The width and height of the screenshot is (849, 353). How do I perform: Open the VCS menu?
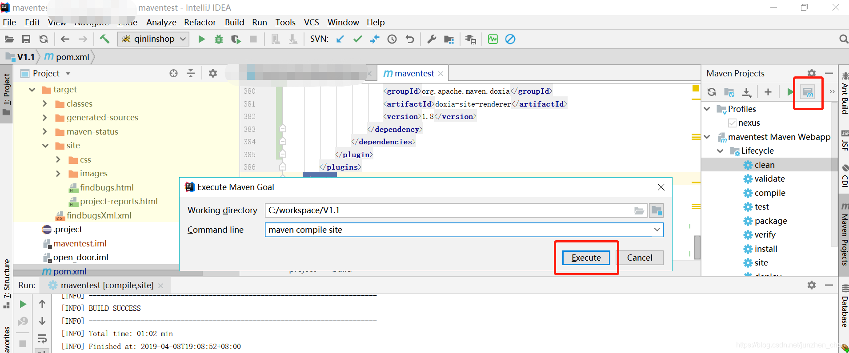tap(312, 22)
